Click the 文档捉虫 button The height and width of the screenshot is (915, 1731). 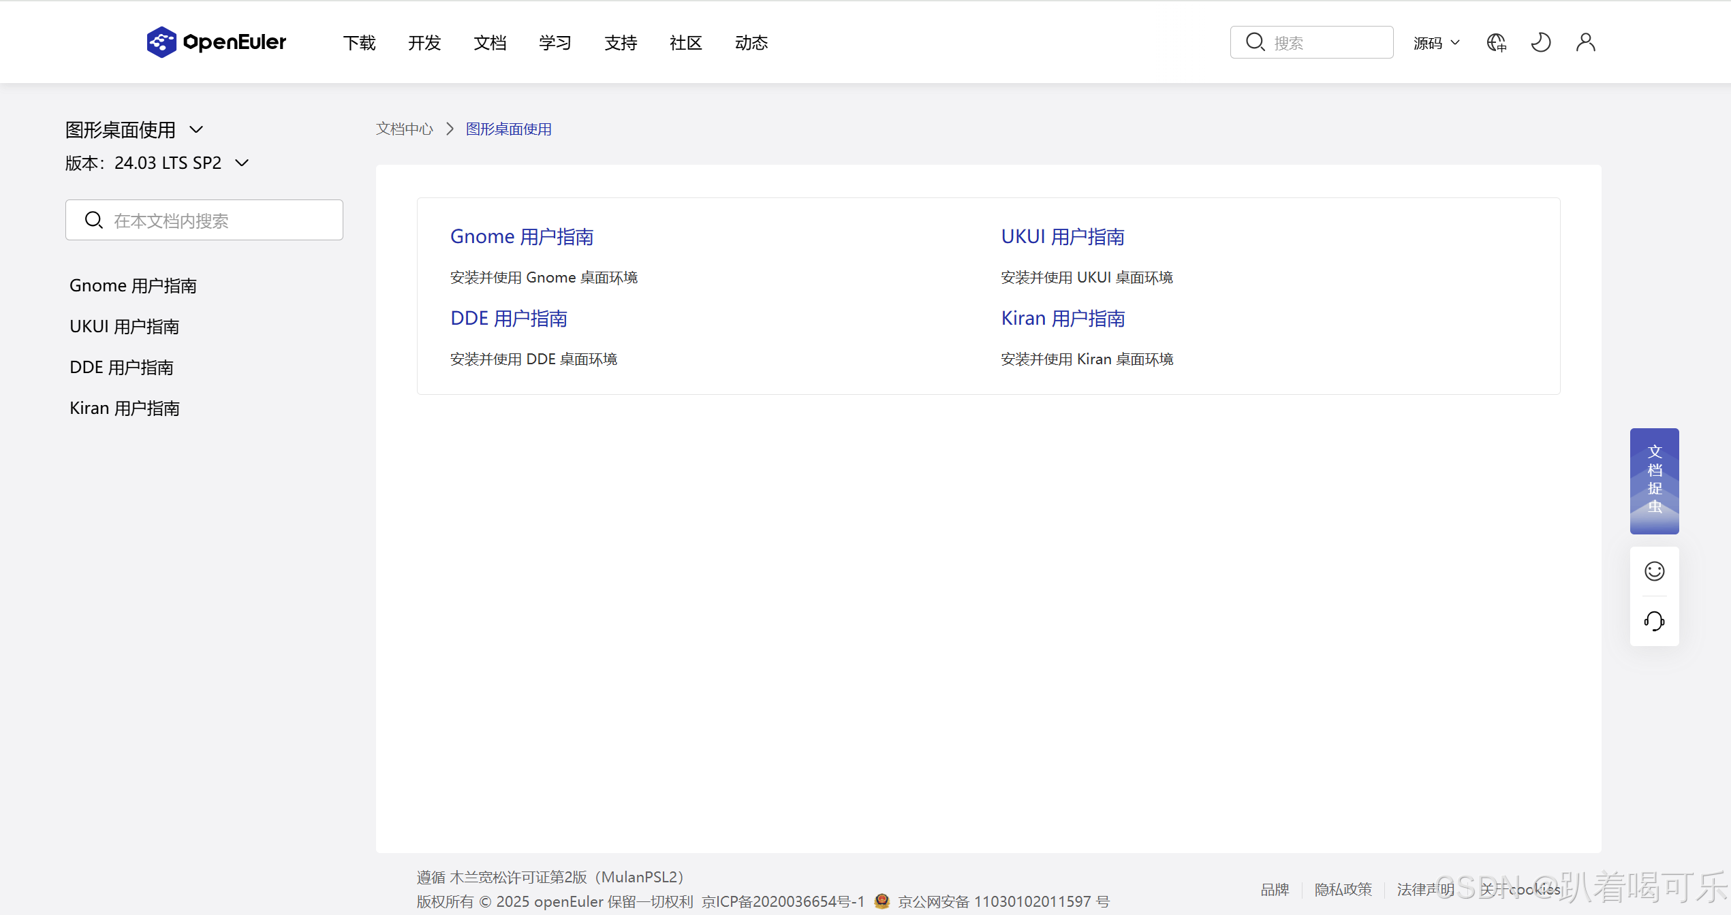pyautogui.click(x=1654, y=480)
